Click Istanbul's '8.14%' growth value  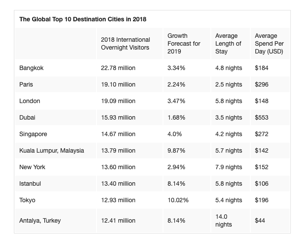pyautogui.click(x=176, y=184)
